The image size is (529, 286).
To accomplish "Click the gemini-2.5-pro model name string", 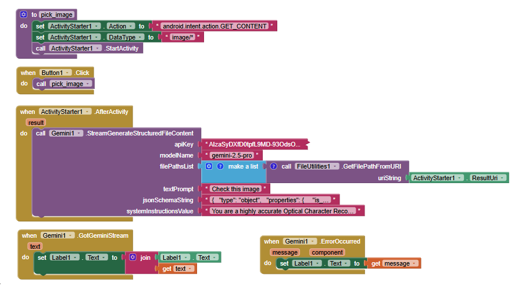I will point(232,155).
